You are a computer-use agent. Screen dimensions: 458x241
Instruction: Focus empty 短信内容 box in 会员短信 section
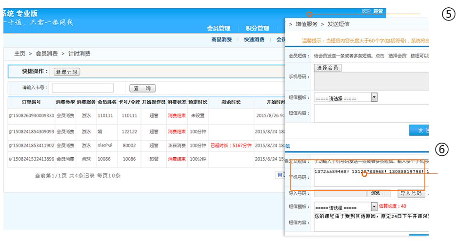point(371,113)
